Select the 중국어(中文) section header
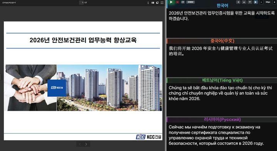 click(x=222, y=41)
